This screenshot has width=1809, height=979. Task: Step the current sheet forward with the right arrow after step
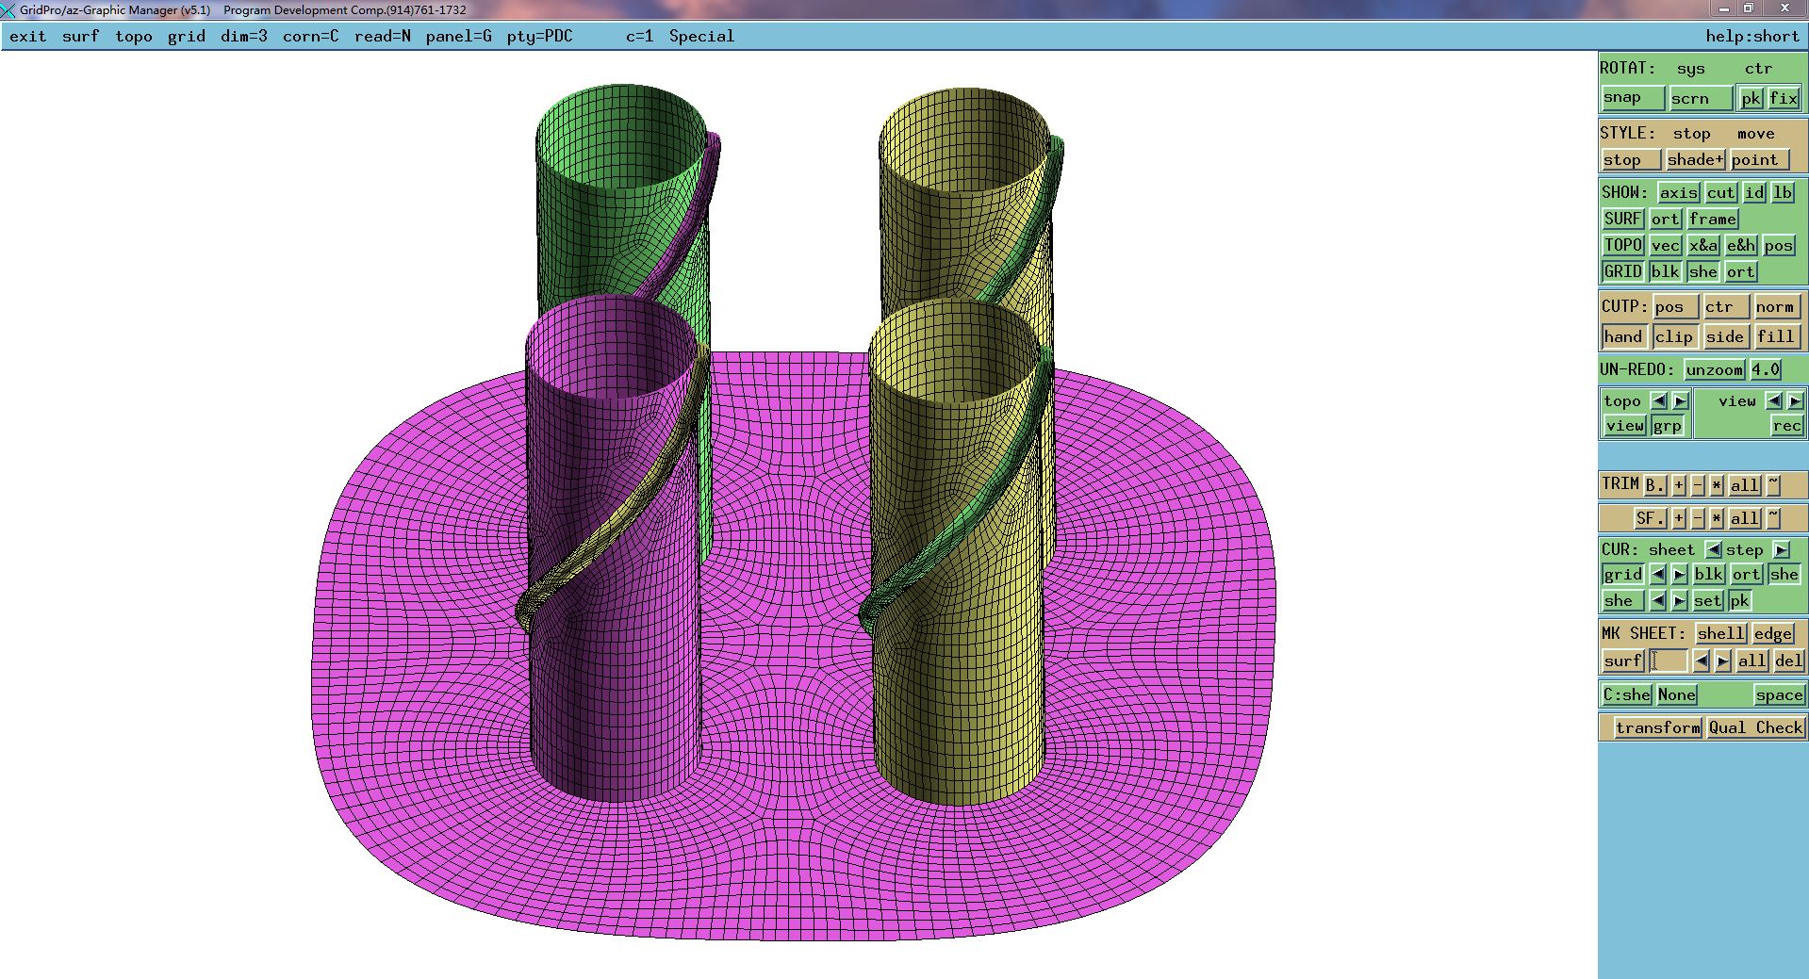[x=1781, y=549]
